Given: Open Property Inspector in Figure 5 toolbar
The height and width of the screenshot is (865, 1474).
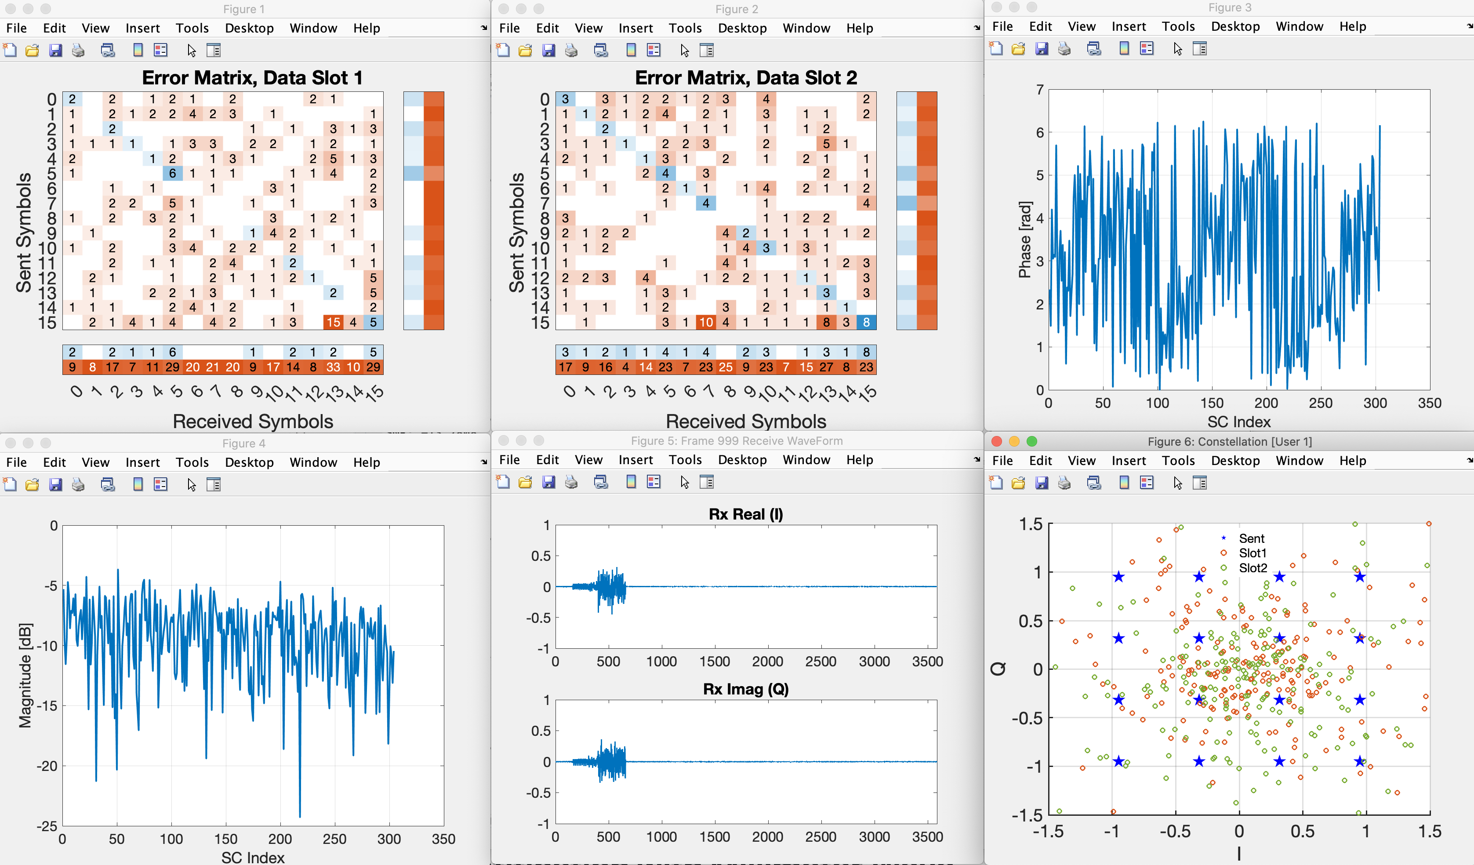Looking at the screenshot, I should point(707,482).
